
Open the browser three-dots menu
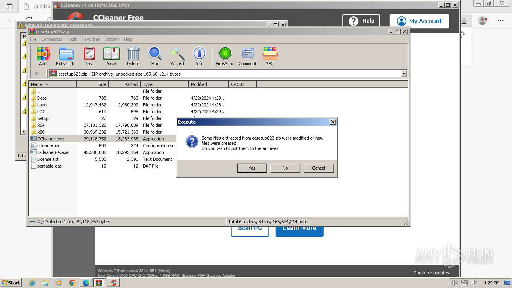pyautogui.click(x=501, y=20)
